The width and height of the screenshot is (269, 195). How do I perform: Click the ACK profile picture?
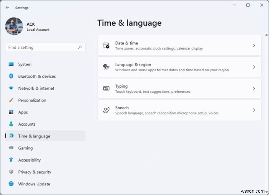14,26
